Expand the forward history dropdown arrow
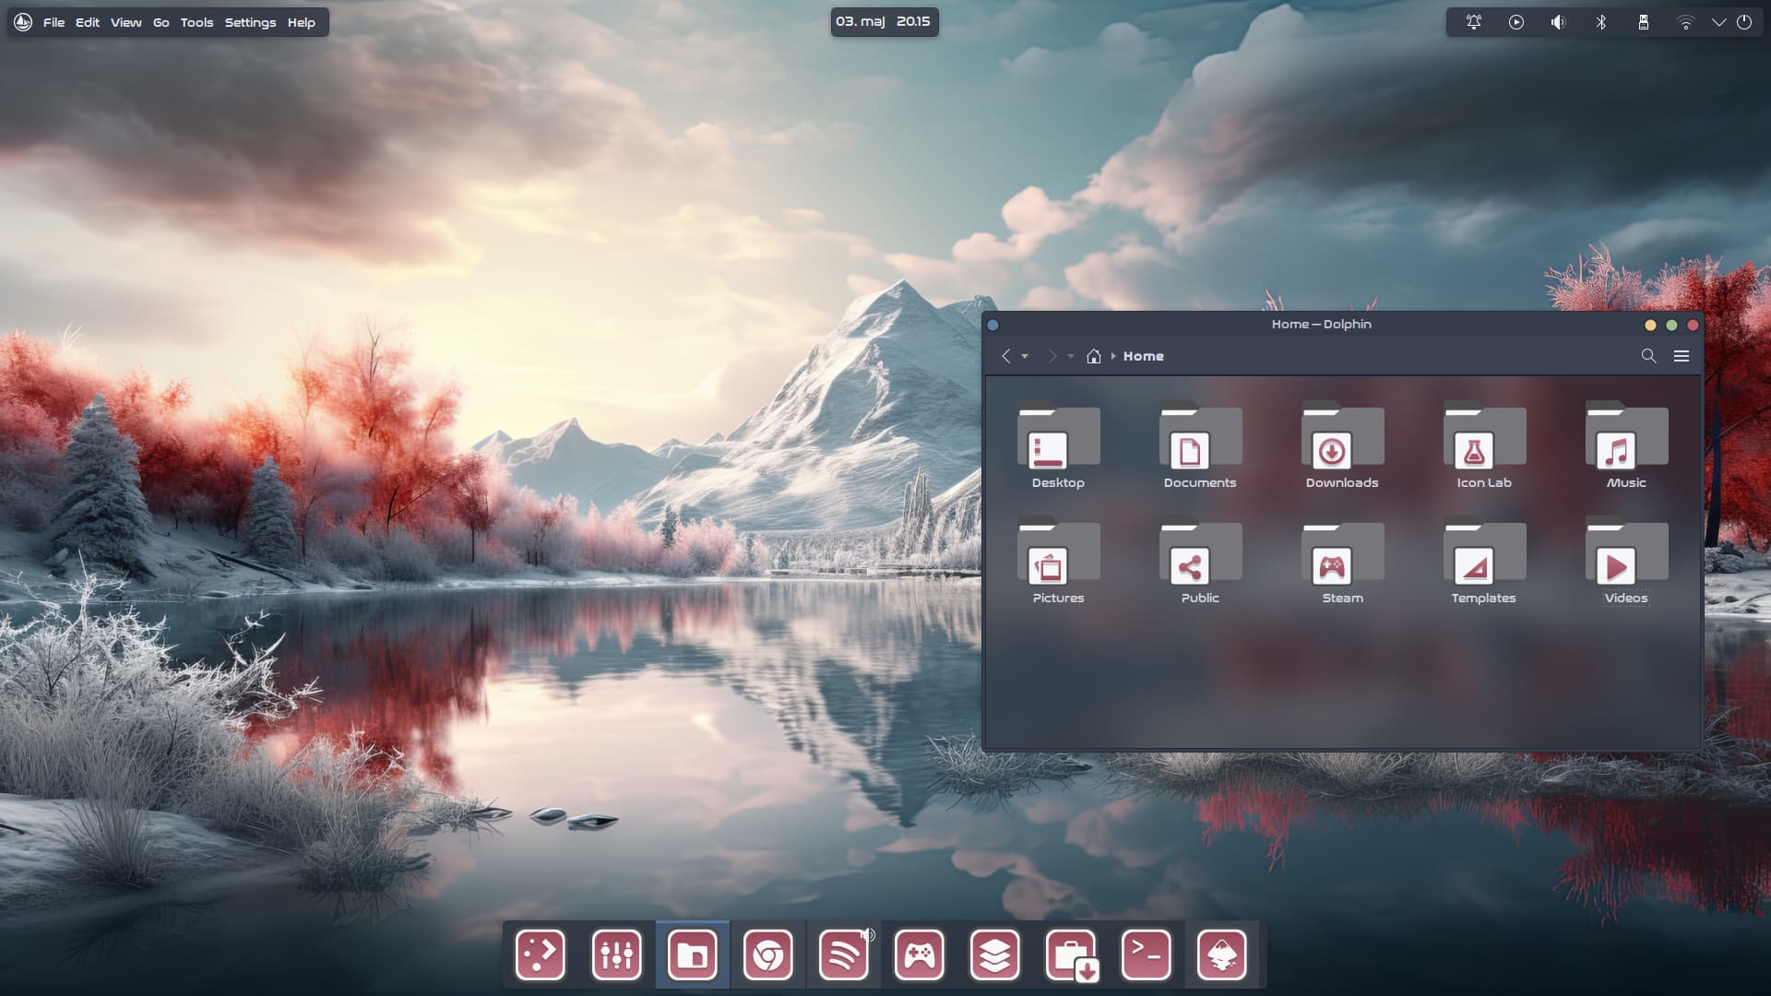This screenshot has width=1771, height=996. coord(1070,357)
